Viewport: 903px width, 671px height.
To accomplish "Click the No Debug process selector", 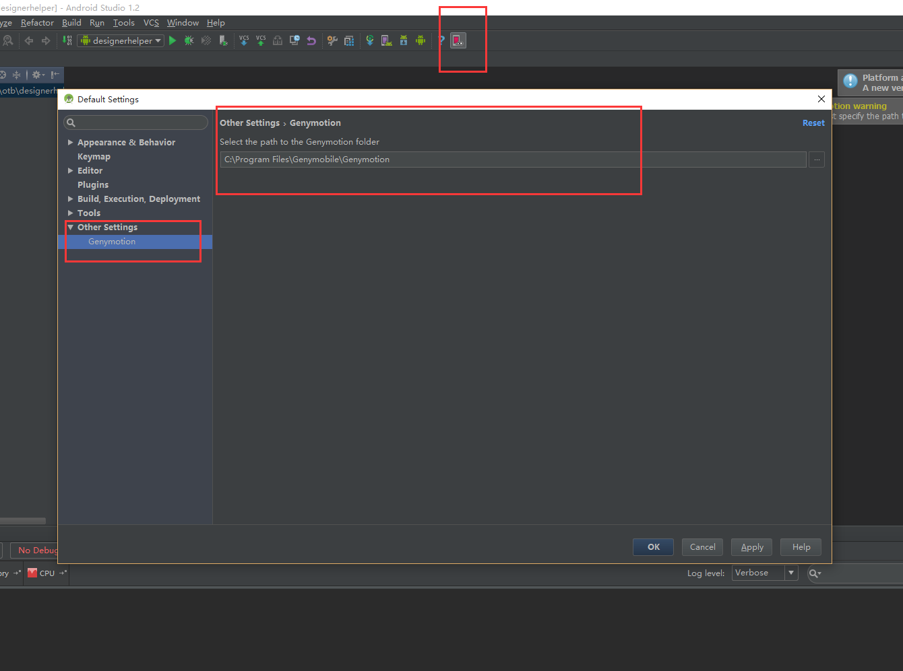I will [x=35, y=550].
